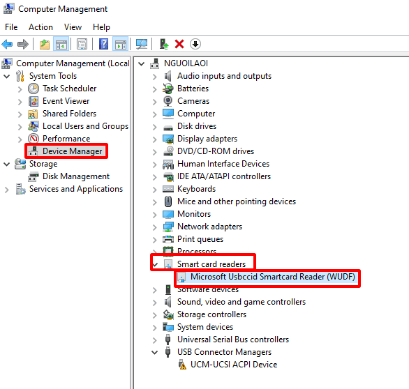This screenshot has width=409, height=389.
Task: Click the Print queues printer icon
Action: click(168, 239)
